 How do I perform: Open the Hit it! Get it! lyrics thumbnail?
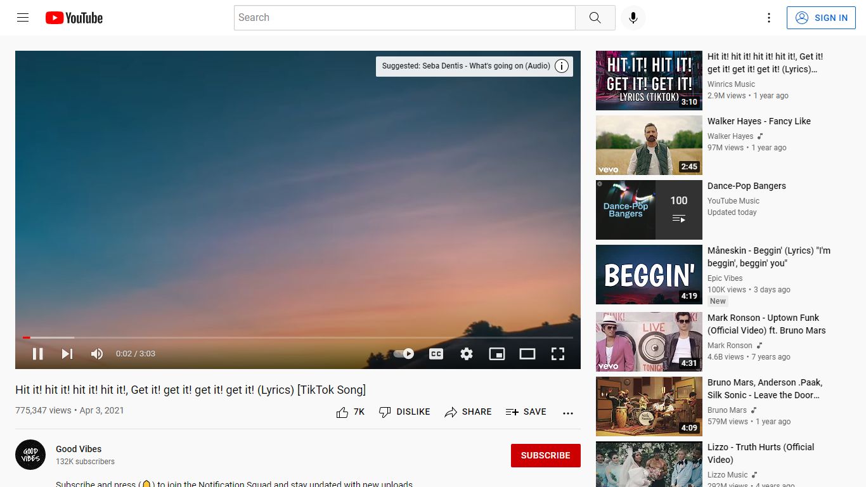(649, 81)
